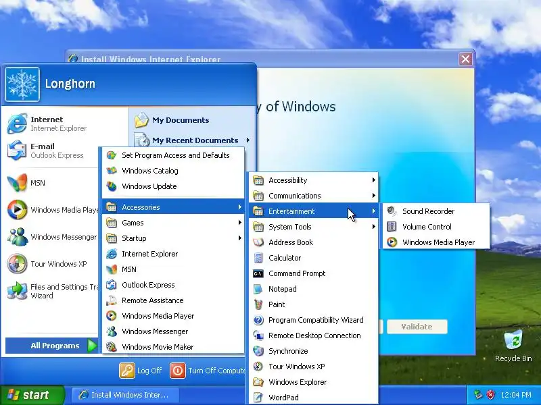Viewport: 541px width, 405px height.
Task: Launch Windows Explorer from Accessories
Action: (314, 381)
